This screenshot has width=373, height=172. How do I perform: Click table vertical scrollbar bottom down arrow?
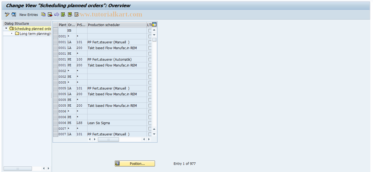pyautogui.click(x=154, y=134)
